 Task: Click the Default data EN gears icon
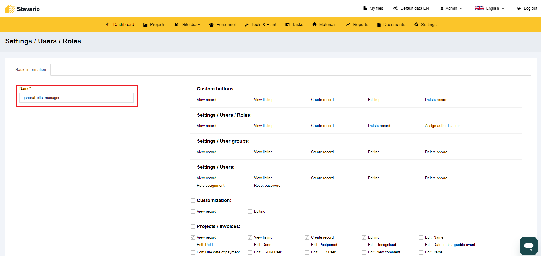click(x=395, y=8)
